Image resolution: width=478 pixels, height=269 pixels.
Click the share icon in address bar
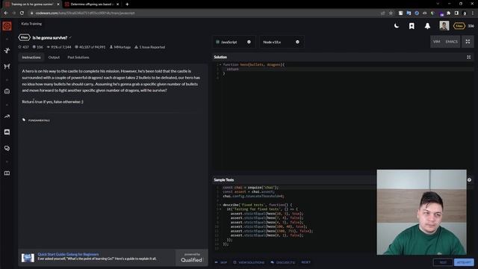tap(382, 13)
